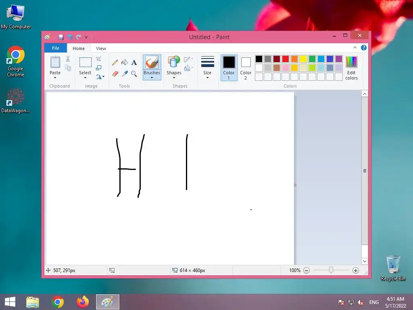Pick the purple color swatch
The width and height of the screenshot is (413, 310).
tap(339, 59)
